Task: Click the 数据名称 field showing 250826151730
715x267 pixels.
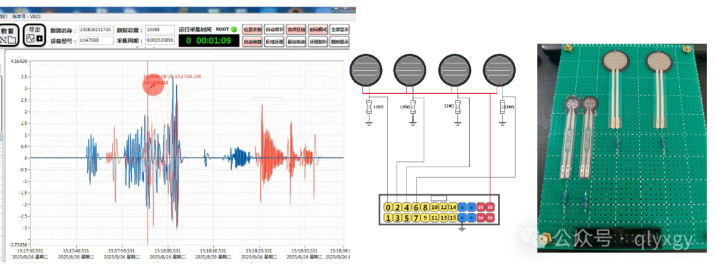Action: [x=96, y=30]
